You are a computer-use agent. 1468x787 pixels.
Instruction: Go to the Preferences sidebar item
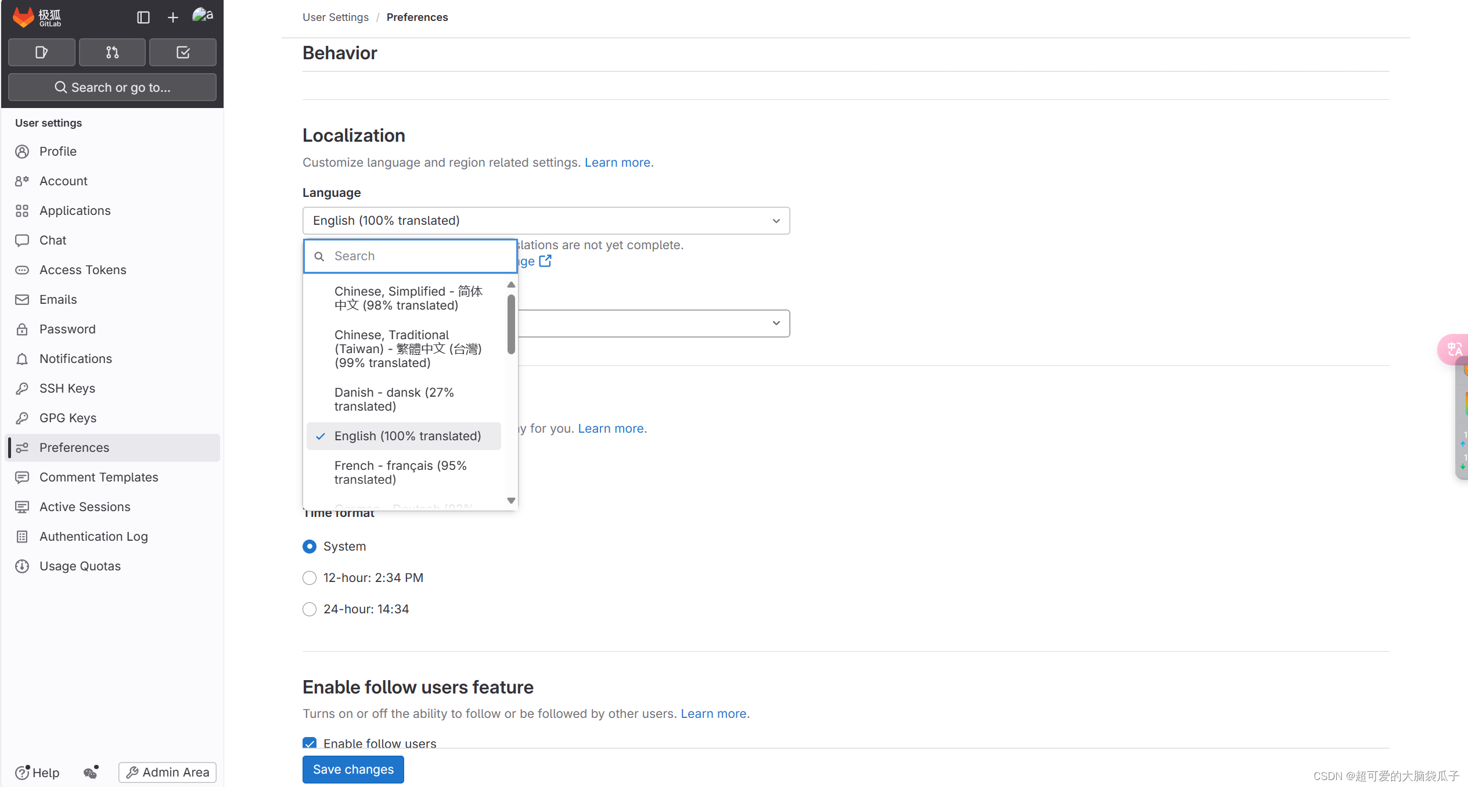coord(74,447)
